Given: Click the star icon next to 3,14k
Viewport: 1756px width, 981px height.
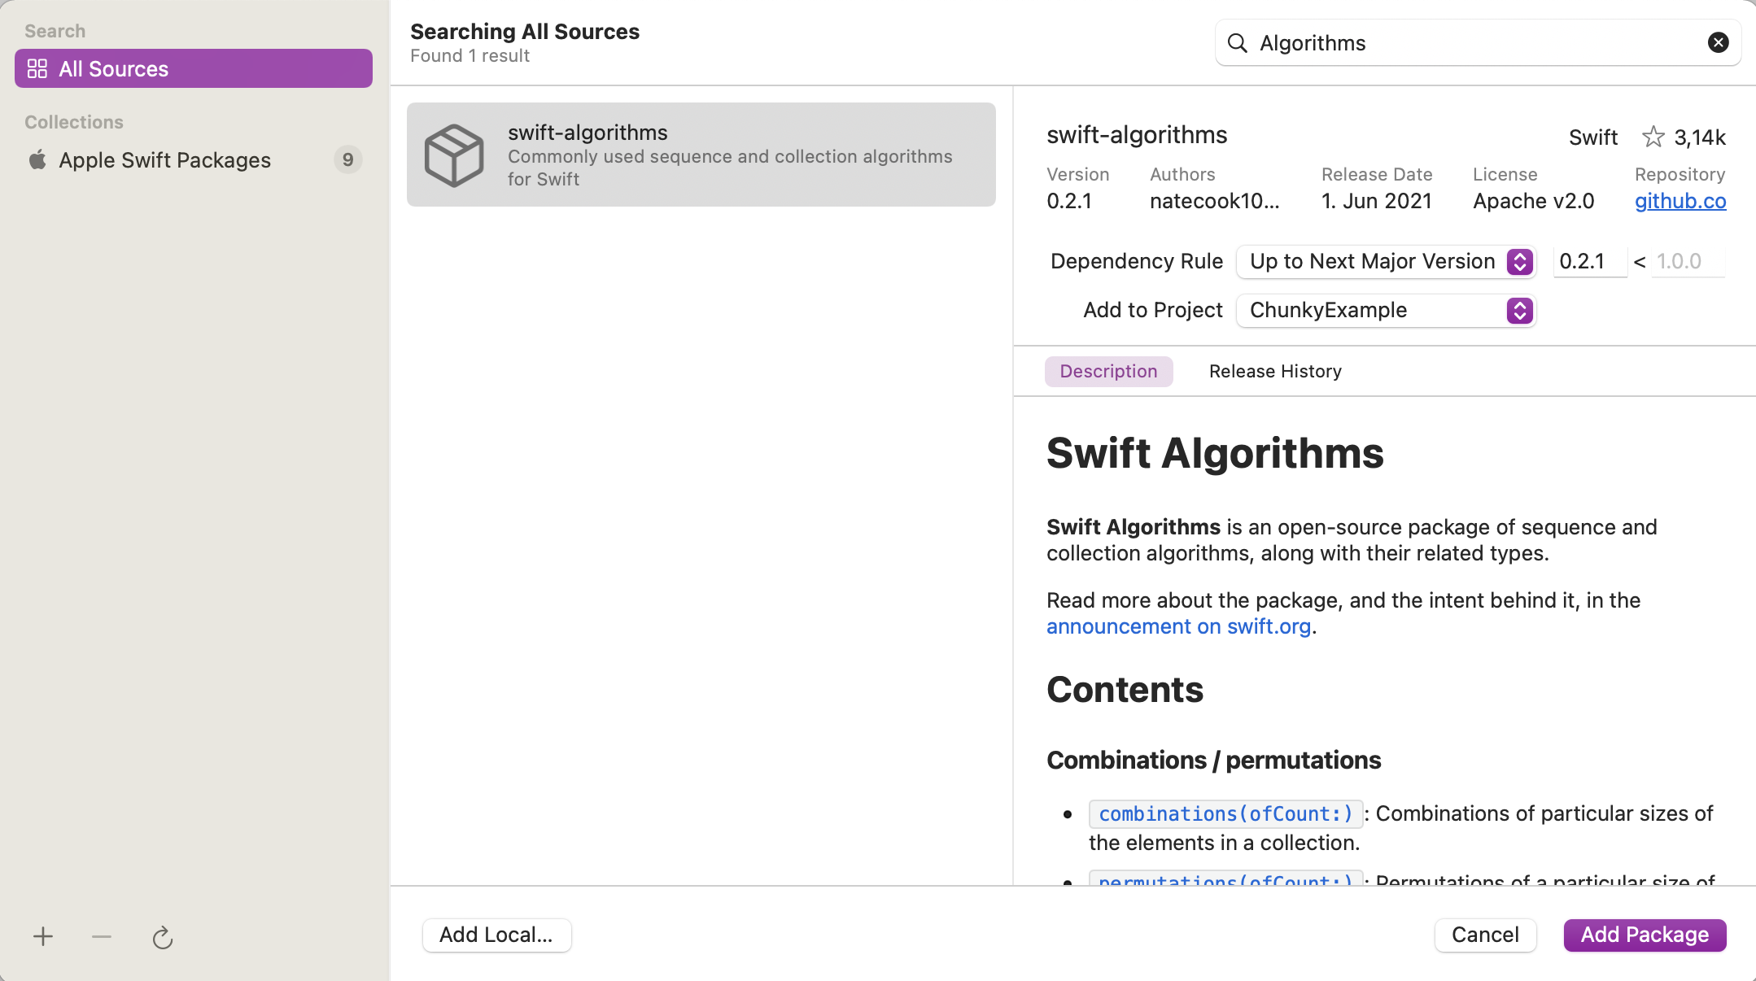Looking at the screenshot, I should (1653, 137).
